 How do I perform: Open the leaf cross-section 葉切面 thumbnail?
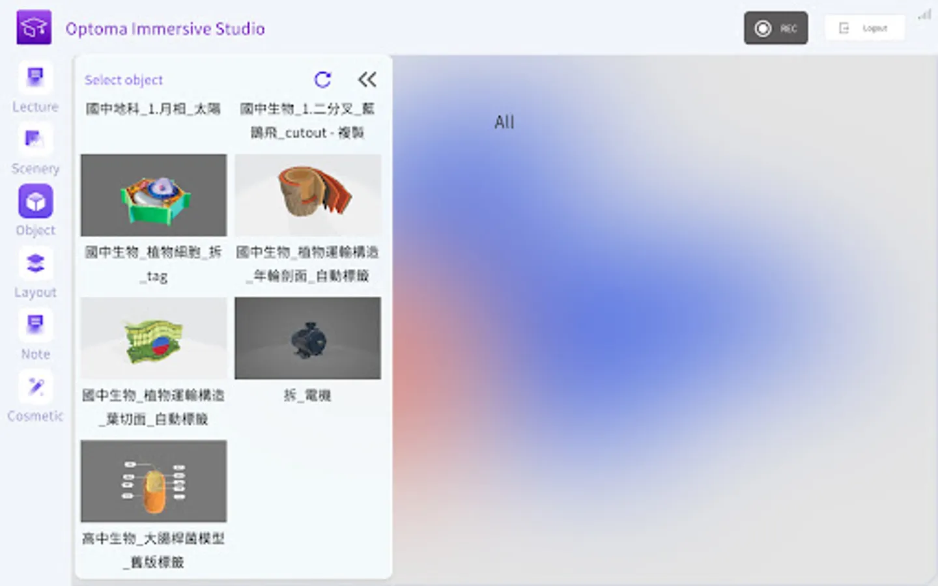coord(154,337)
